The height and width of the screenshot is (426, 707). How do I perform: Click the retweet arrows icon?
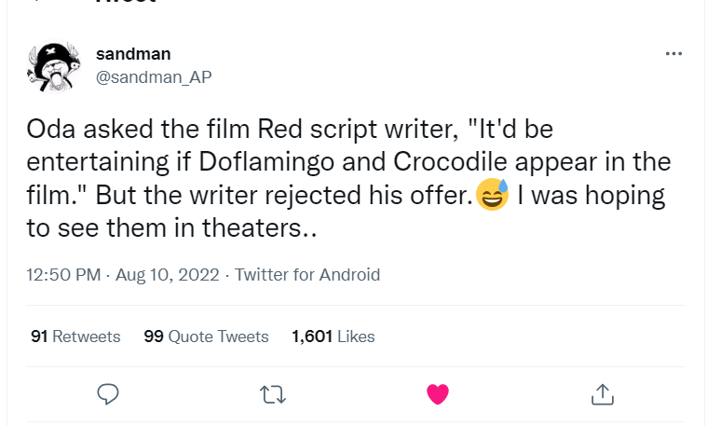tap(273, 393)
